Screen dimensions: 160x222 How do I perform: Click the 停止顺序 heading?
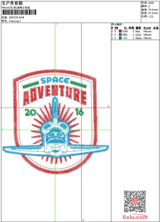[117, 24]
